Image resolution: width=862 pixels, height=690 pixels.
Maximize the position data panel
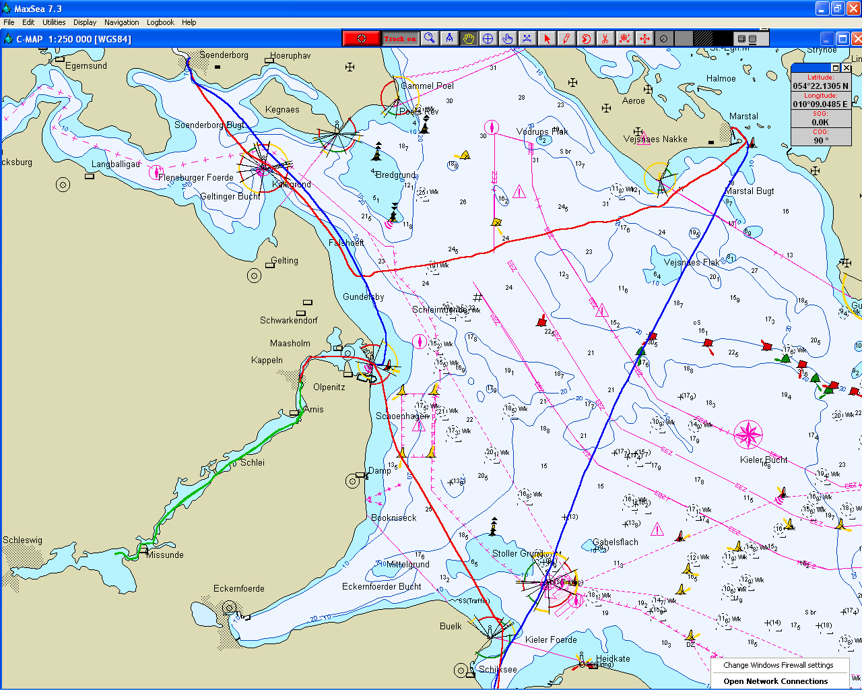click(x=836, y=68)
